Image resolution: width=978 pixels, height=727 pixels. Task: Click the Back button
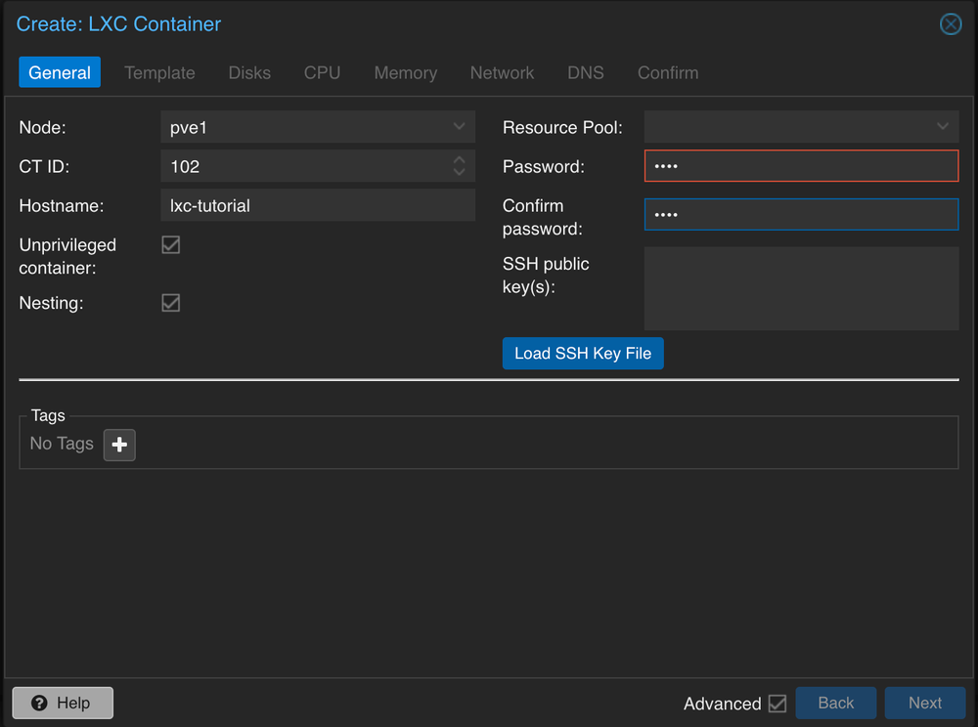pyautogui.click(x=835, y=703)
